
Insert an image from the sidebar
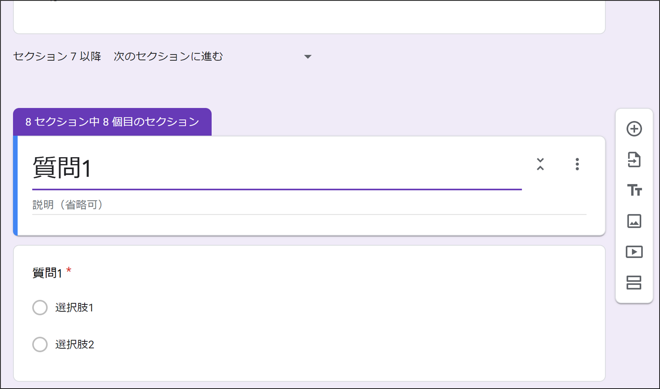(634, 221)
